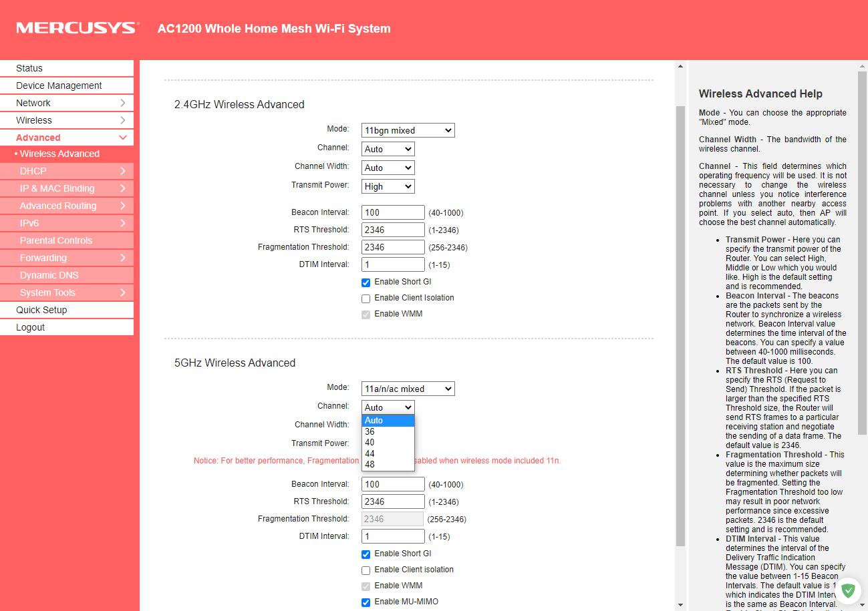This screenshot has height=611, width=868.
Task: Uncheck Enable MU-MIMO option
Action: click(x=366, y=602)
